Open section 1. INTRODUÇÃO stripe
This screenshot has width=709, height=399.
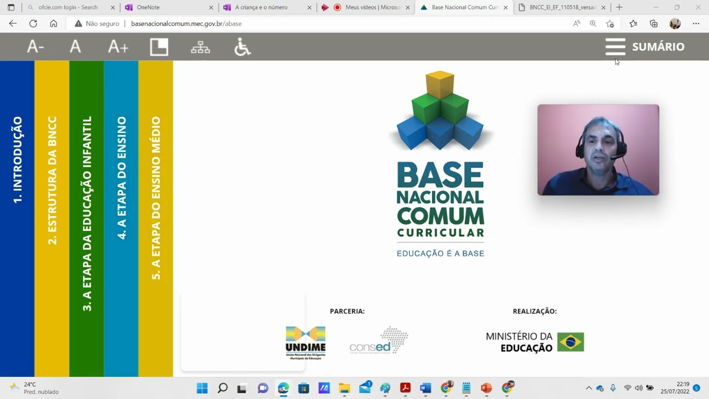coord(17,218)
